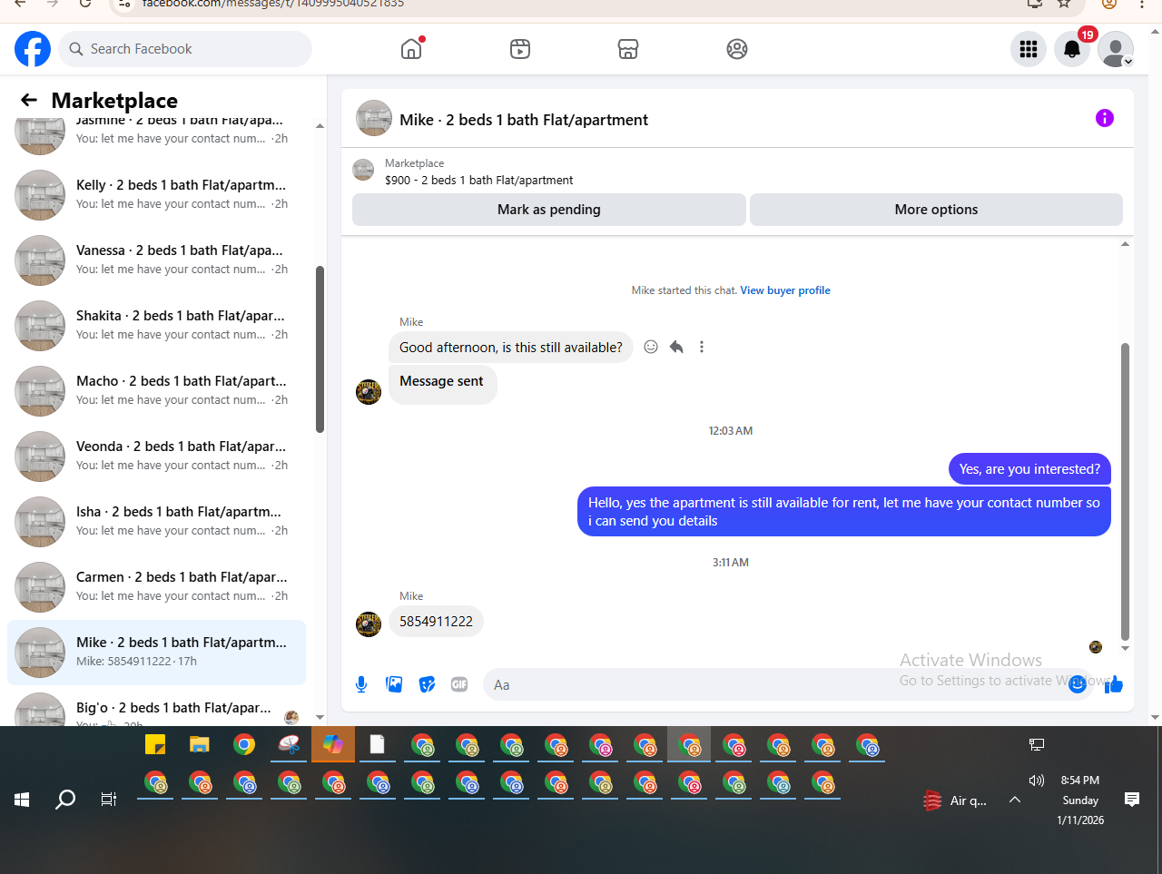Click the chat messages scrollbar thumb
Image resolution: width=1162 pixels, height=874 pixels.
[1125, 491]
